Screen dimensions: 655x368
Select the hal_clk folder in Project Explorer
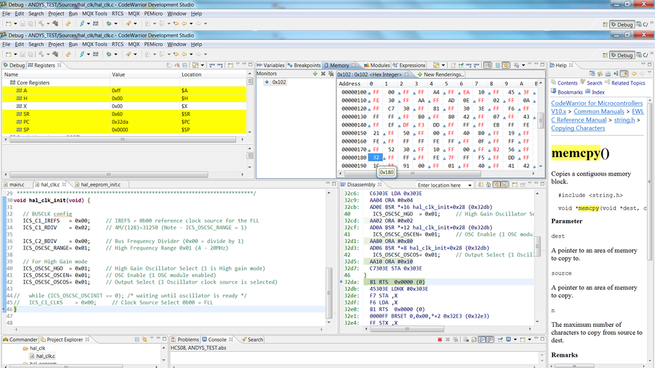coord(37,348)
